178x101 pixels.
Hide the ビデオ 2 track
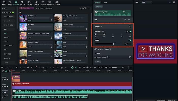(7, 79)
